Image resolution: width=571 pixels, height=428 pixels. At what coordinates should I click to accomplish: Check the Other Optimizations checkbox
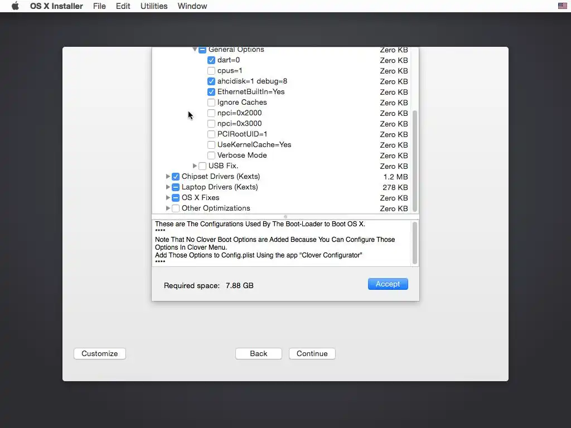[176, 208]
